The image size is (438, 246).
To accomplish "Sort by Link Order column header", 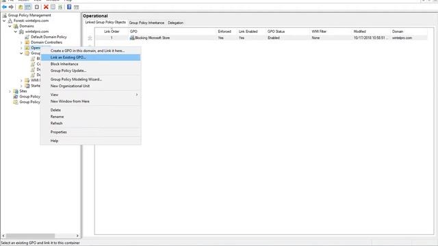I will click(x=112, y=31).
